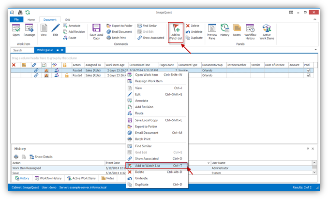Choose Show Associated in the context menu
The height and width of the screenshot is (199, 328).
pyautogui.click(x=157, y=159)
